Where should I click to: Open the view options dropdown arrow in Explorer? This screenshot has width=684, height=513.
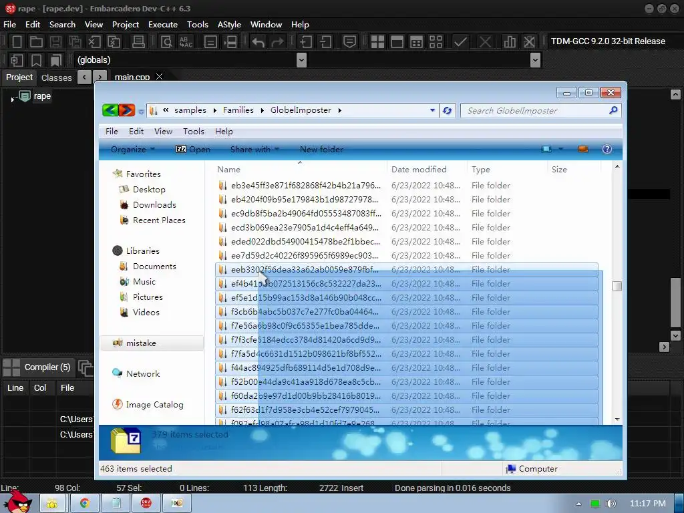coord(561,149)
